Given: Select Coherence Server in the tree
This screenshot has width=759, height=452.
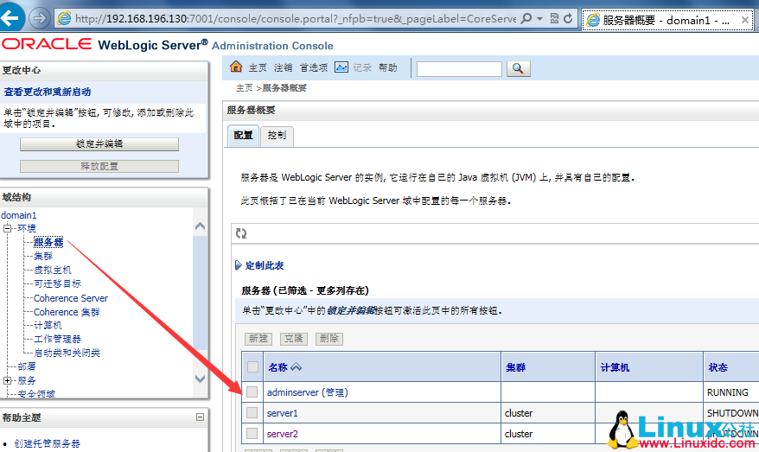Looking at the screenshot, I should pos(71,298).
